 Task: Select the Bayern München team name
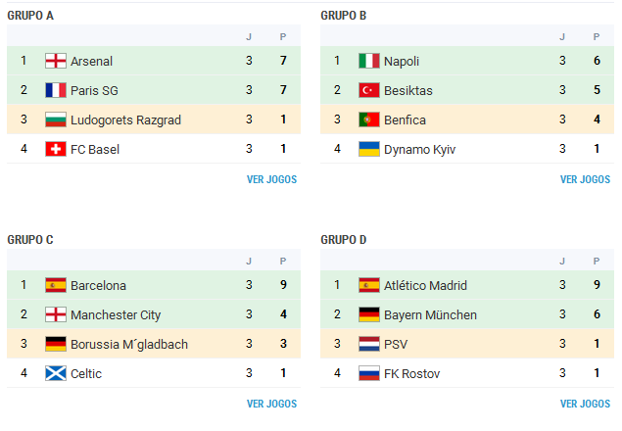(x=430, y=314)
